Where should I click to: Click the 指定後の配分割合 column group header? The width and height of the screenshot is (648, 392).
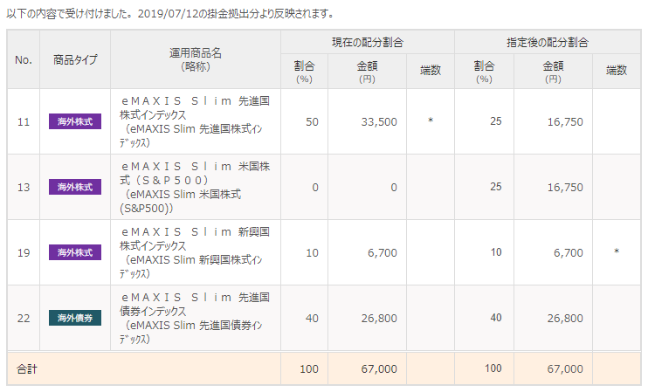[x=548, y=42]
